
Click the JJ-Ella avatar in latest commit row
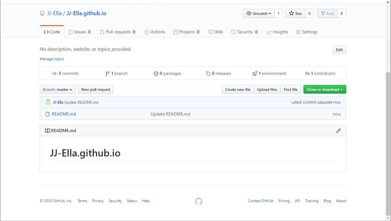tap(48, 102)
